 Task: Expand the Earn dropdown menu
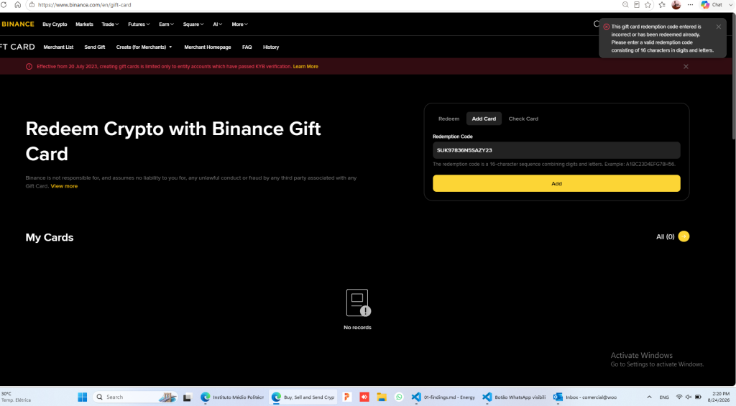pos(166,24)
